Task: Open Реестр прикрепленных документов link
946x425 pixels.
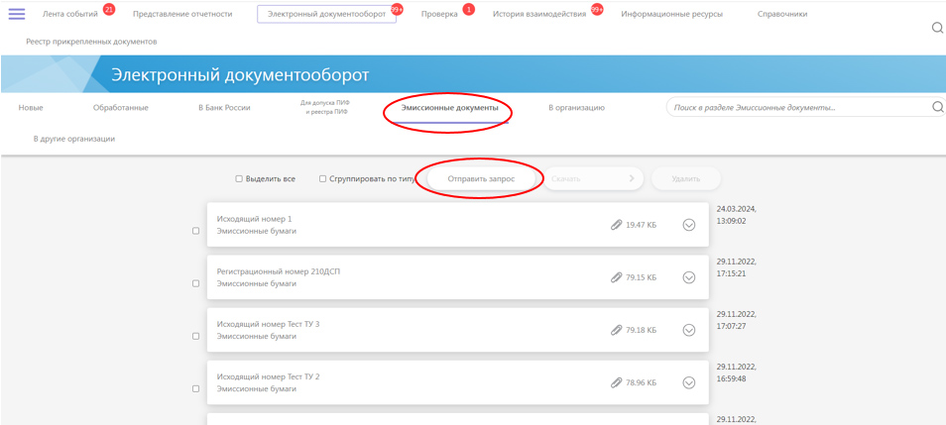Action: tap(91, 42)
